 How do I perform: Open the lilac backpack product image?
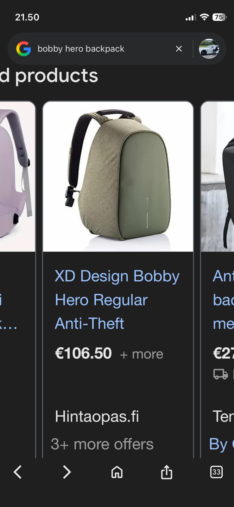[x=17, y=176]
